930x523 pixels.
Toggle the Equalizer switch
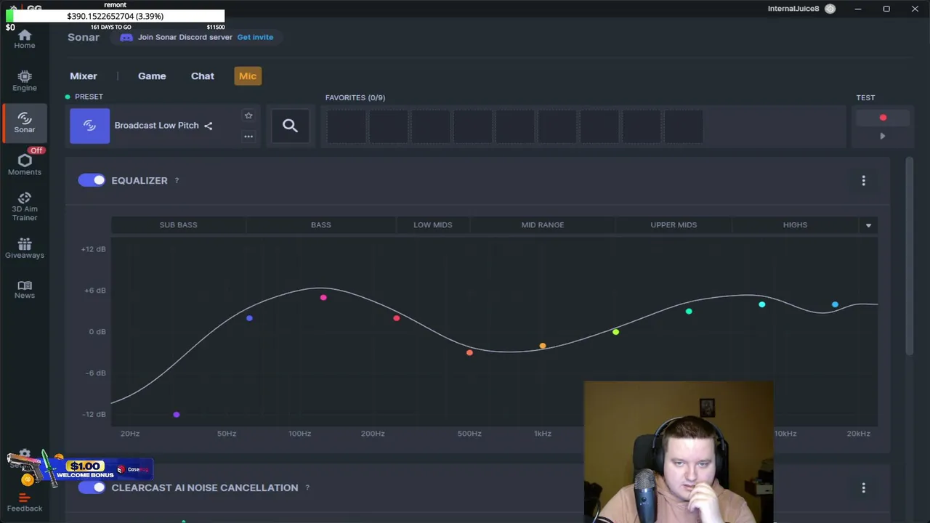[92, 180]
